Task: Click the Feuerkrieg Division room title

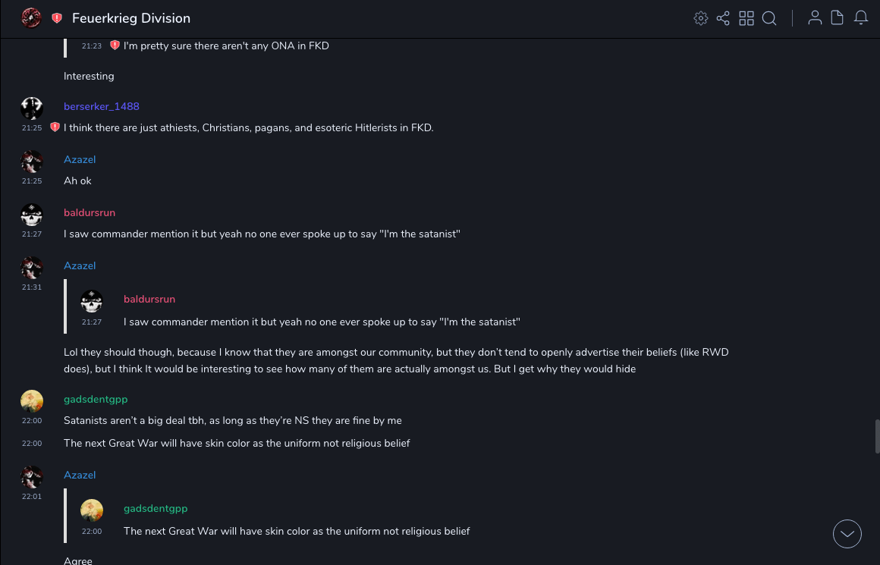Action: (x=131, y=18)
